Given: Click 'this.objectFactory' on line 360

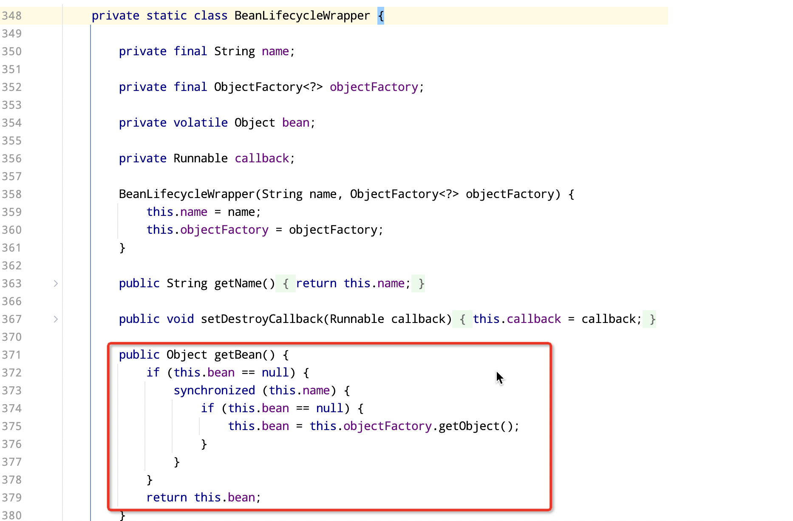Looking at the screenshot, I should 207,230.
